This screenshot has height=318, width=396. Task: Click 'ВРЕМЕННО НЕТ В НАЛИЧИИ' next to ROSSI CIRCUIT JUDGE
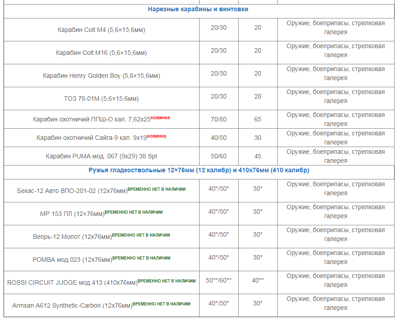click(167, 281)
